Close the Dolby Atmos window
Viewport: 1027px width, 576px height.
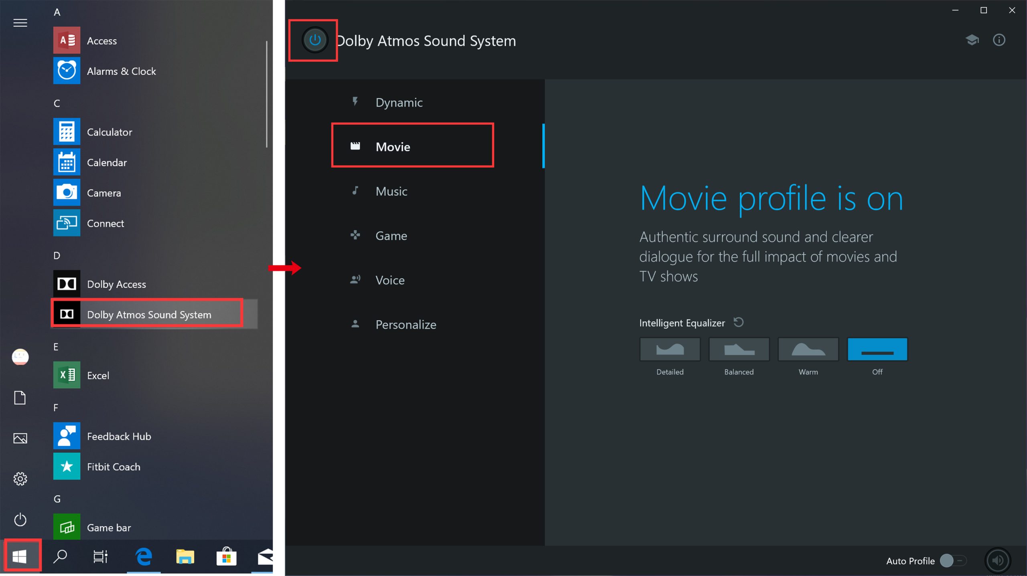pyautogui.click(x=1012, y=10)
